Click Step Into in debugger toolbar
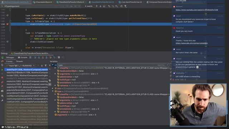 [x=39, y=57]
